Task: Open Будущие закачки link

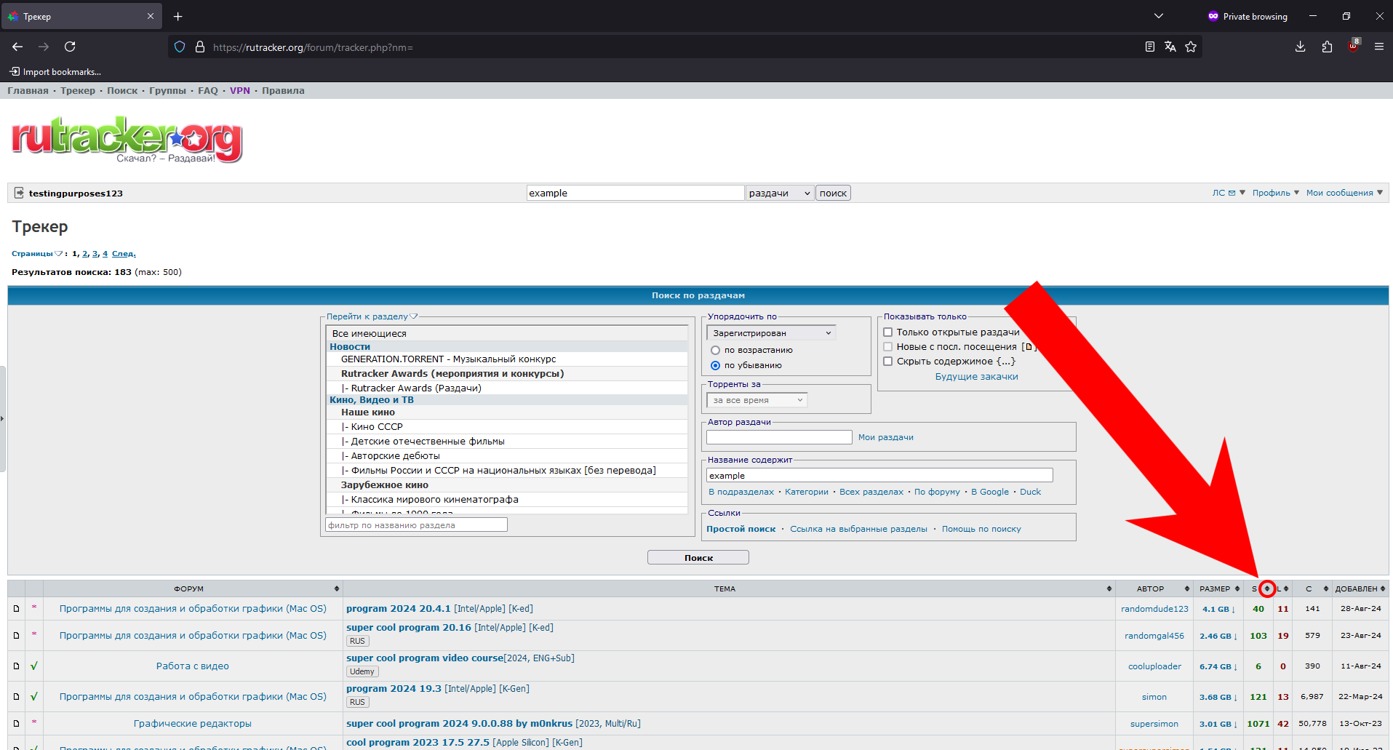Action: [x=976, y=377]
